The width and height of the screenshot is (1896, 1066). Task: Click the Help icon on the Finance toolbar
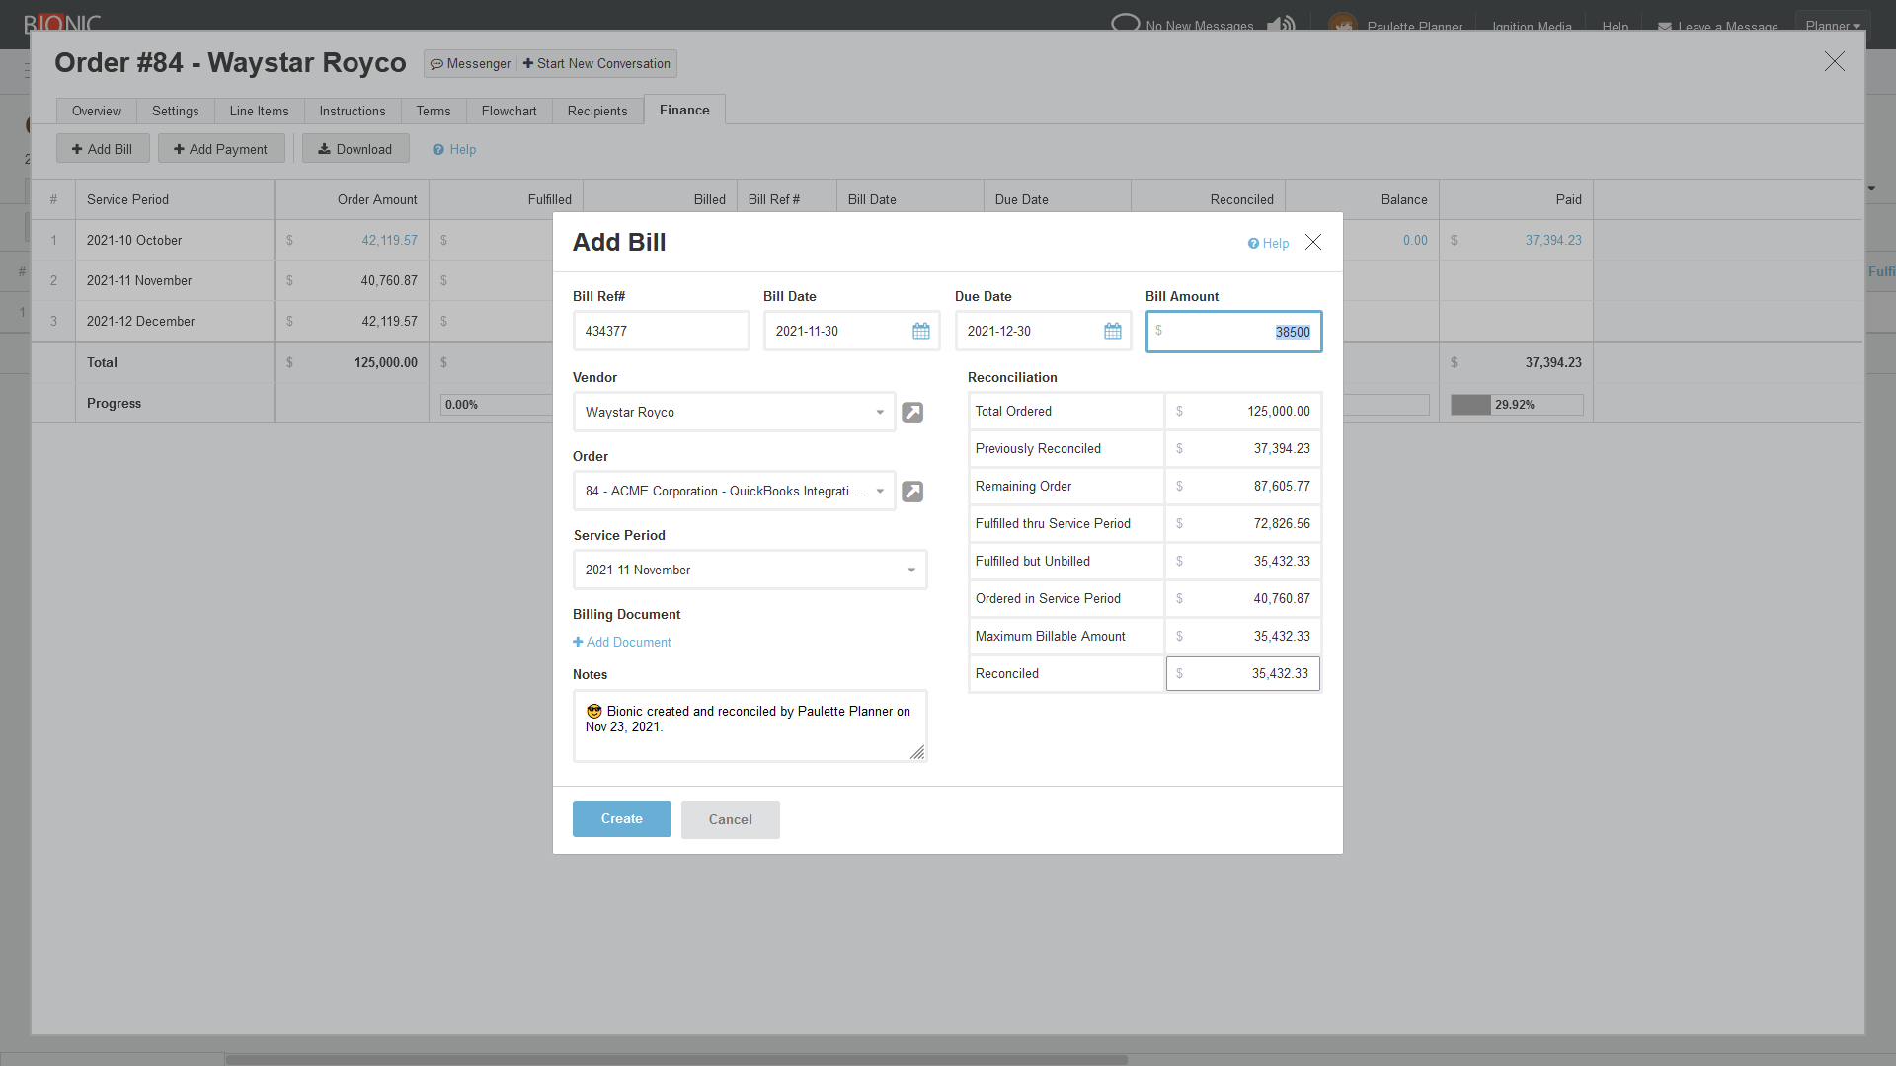tap(439, 149)
